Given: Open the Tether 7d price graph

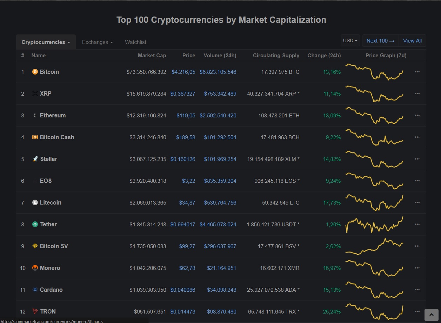Looking at the screenshot, I should tap(374, 224).
